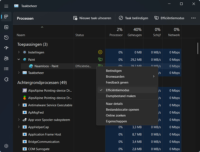This screenshot has height=152, width=200.
Task: Click the 8,7 MB memory value
Action: click(x=137, y=134)
